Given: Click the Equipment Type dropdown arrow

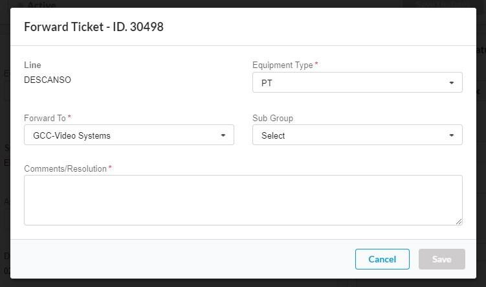Looking at the screenshot, I should 450,84.
